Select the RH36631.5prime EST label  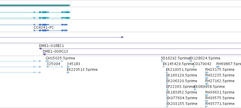pyautogui.click(x=220, y=92)
